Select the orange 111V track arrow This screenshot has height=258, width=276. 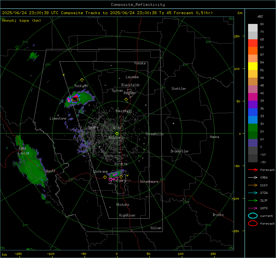click(x=253, y=185)
